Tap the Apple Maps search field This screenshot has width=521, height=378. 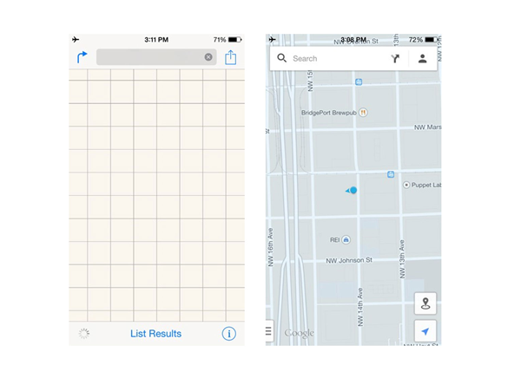(x=156, y=57)
